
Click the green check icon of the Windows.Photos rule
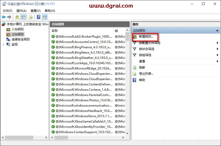(53, 100)
